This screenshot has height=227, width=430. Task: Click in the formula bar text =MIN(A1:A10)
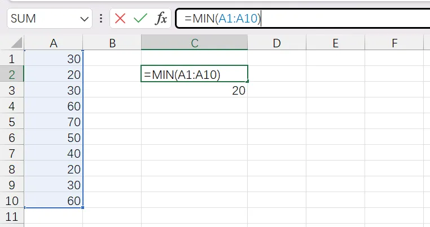[x=222, y=19]
